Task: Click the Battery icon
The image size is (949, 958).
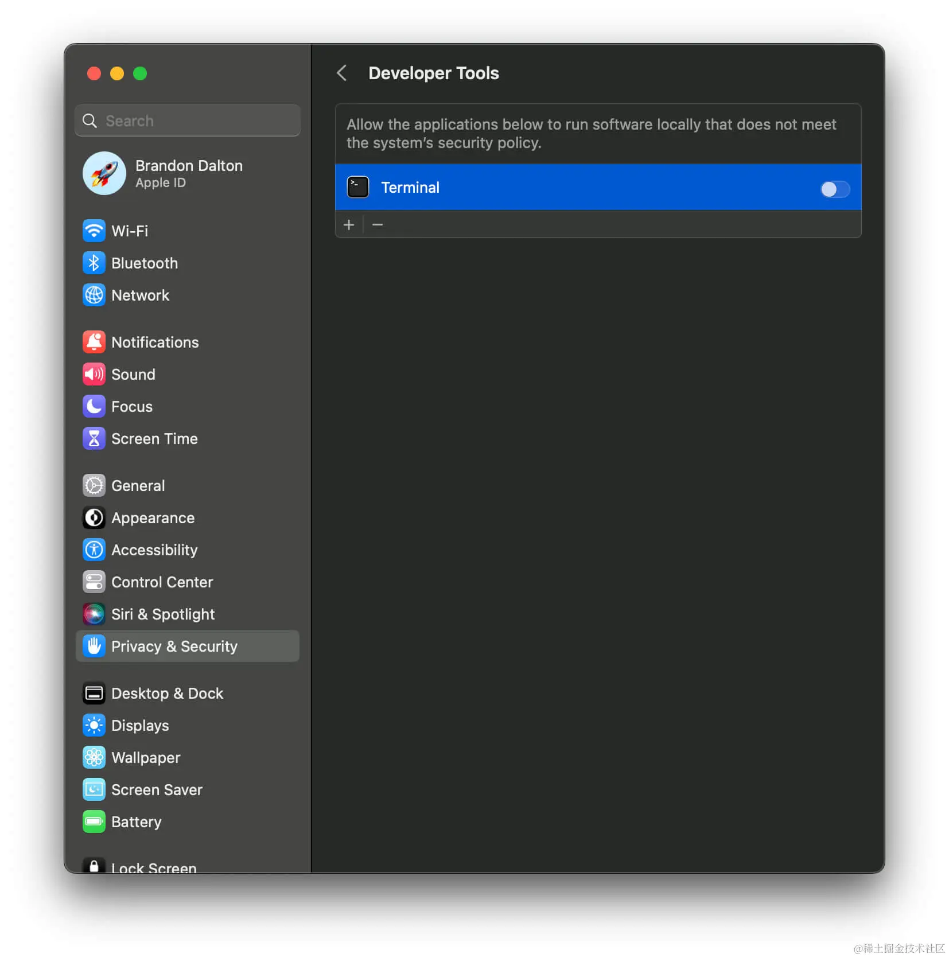Action: pyautogui.click(x=94, y=821)
